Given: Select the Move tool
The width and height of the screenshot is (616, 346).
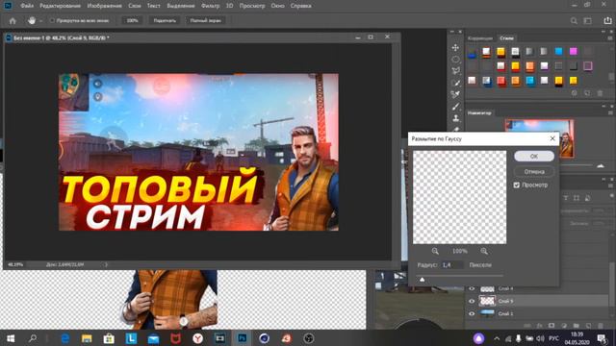Looking at the screenshot, I should pyautogui.click(x=455, y=47).
